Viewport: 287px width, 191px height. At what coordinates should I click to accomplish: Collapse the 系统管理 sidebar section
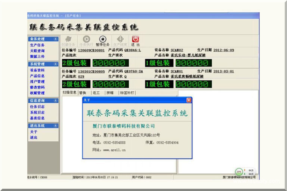tap(56, 64)
